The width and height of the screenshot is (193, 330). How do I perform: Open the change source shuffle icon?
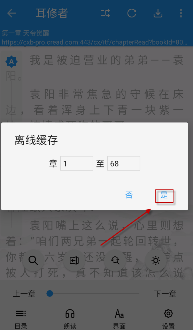pyautogui.click(x=105, y=13)
